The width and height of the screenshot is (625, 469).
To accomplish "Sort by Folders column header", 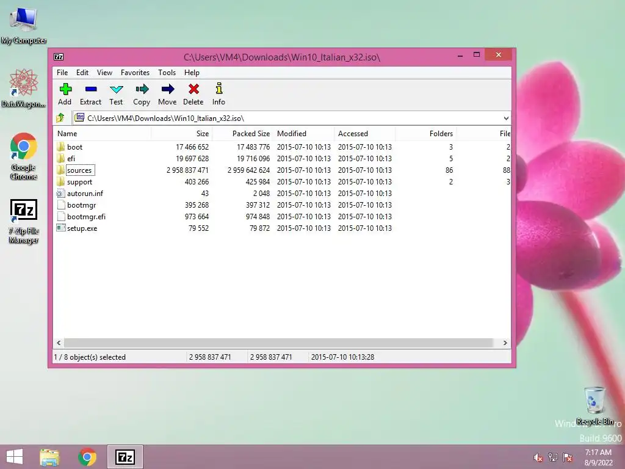I will (x=425, y=134).
